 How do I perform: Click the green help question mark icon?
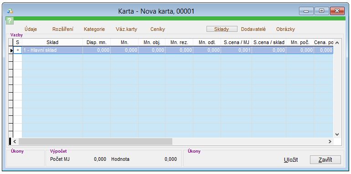10,20
